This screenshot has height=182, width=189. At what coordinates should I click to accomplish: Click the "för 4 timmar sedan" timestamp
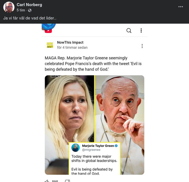[72, 48]
